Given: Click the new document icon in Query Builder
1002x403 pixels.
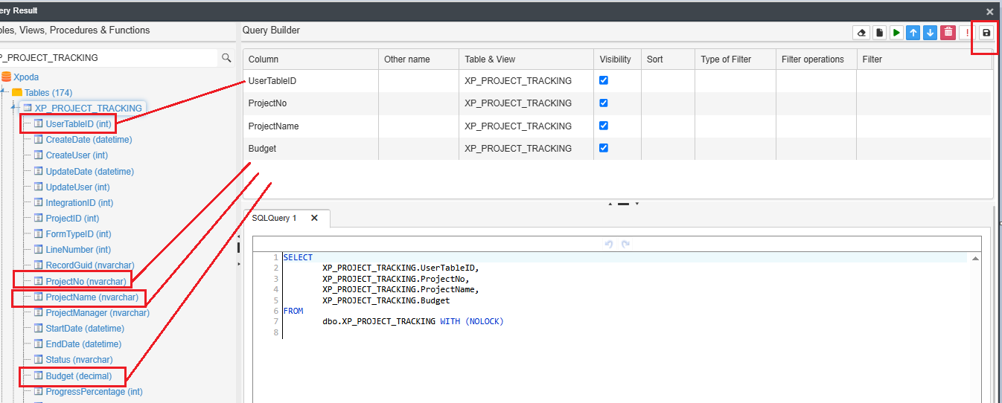Looking at the screenshot, I should 879,33.
